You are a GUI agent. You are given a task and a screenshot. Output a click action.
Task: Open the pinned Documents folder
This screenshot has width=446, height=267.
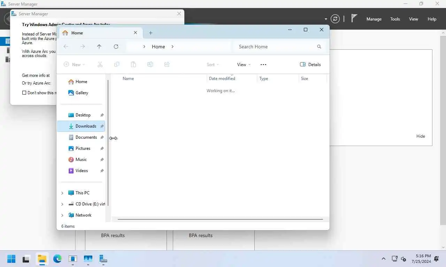click(81, 137)
